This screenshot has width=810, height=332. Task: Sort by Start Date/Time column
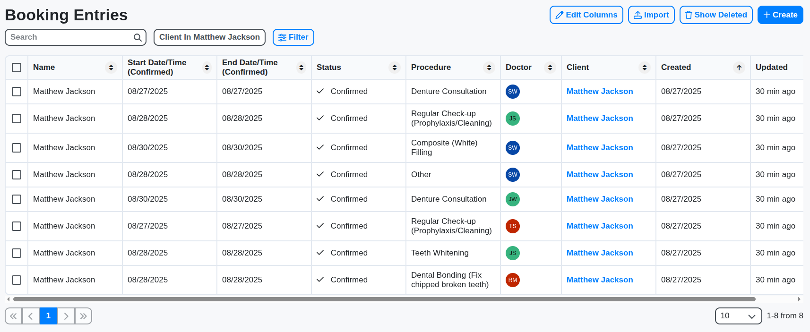[207, 68]
